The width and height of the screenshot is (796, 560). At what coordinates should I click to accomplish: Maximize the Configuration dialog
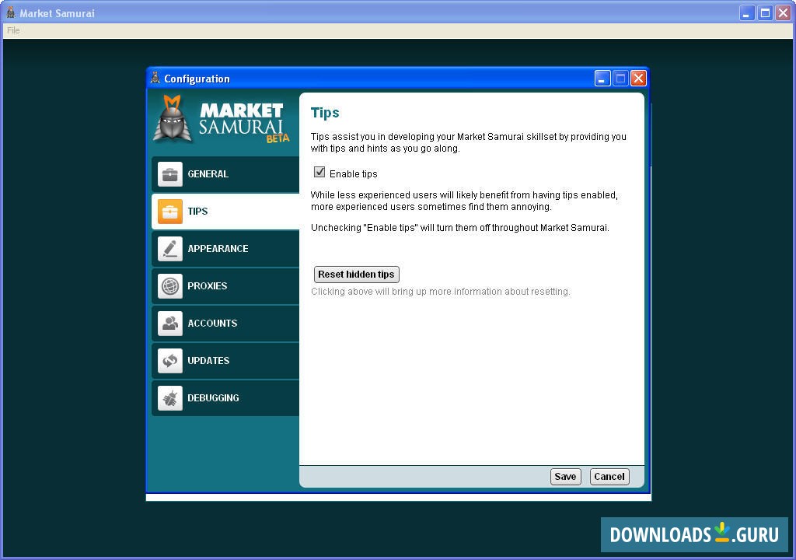coord(620,79)
